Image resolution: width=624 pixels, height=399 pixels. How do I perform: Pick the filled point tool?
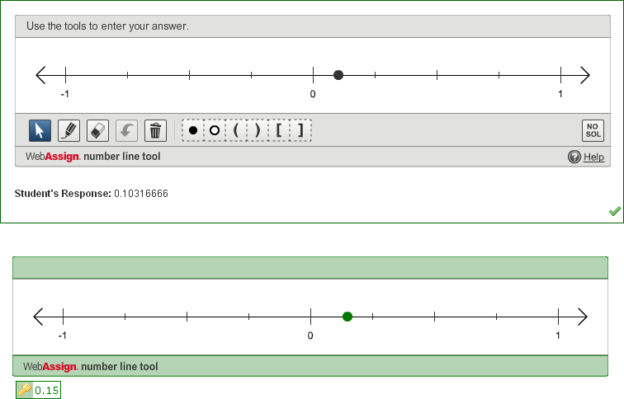click(193, 130)
